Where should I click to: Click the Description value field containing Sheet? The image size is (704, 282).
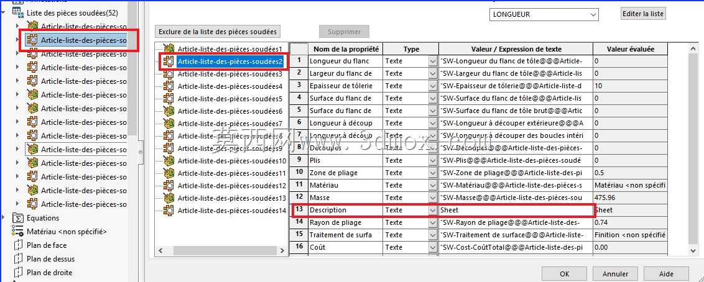[516, 211]
